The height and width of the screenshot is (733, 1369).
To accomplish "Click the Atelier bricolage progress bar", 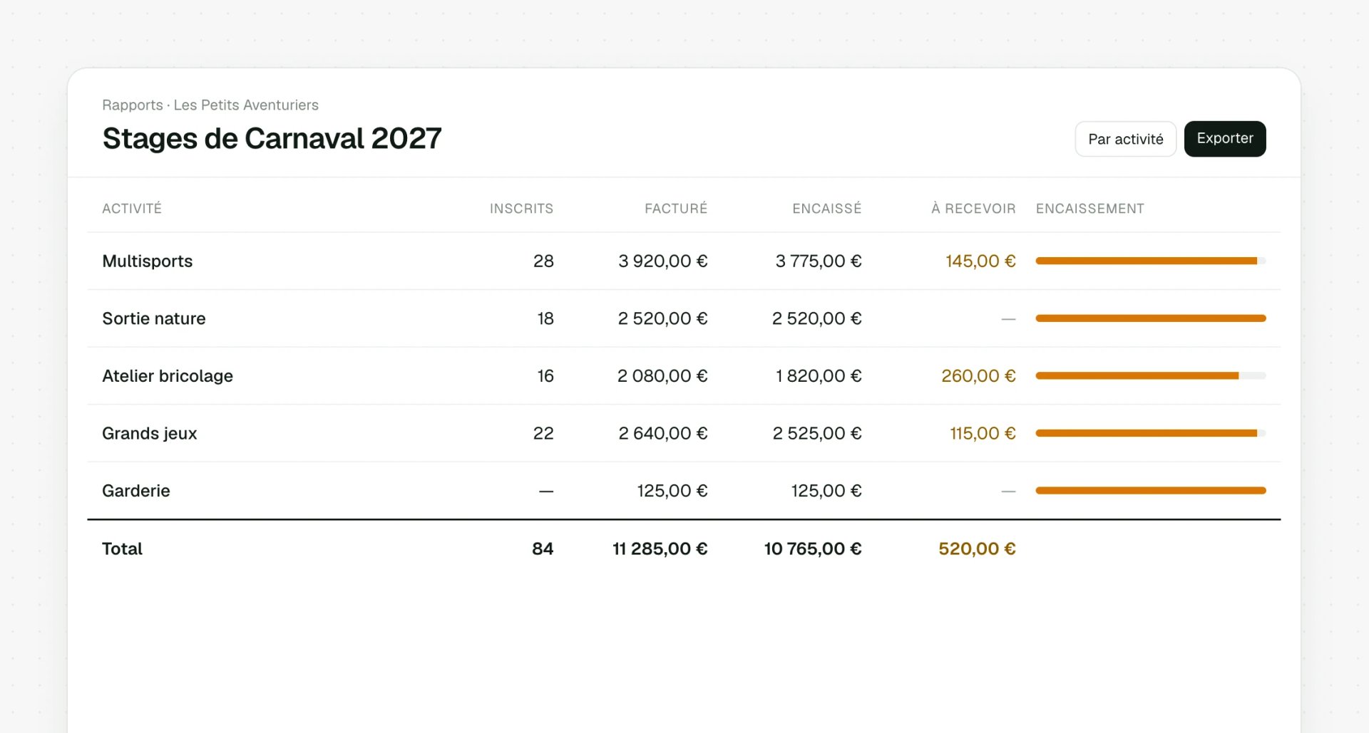I will pos(1151,376).
